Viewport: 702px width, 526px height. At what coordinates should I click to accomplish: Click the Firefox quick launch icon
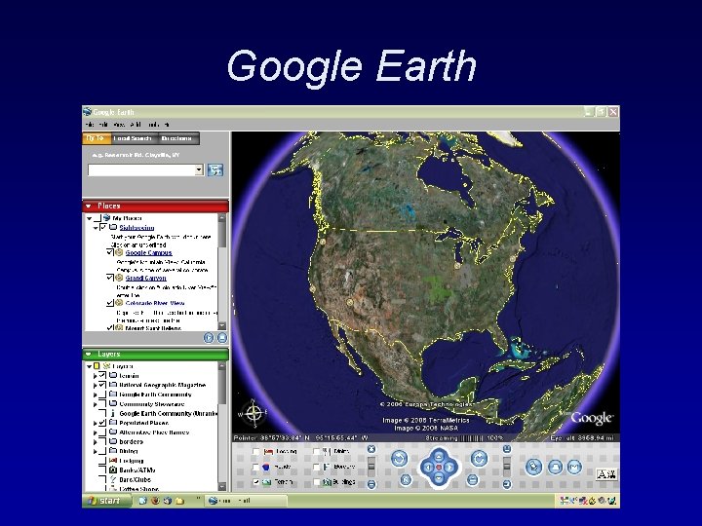(x=155, y=501)
